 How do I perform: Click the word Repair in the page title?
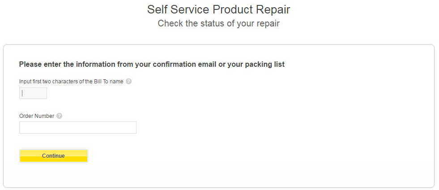pos(274,9)
